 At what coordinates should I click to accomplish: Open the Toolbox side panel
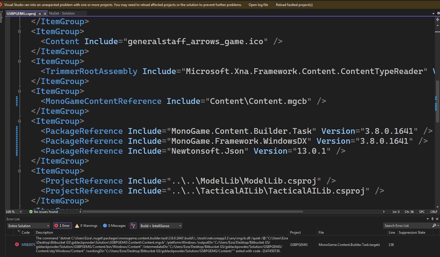(1, 17)
